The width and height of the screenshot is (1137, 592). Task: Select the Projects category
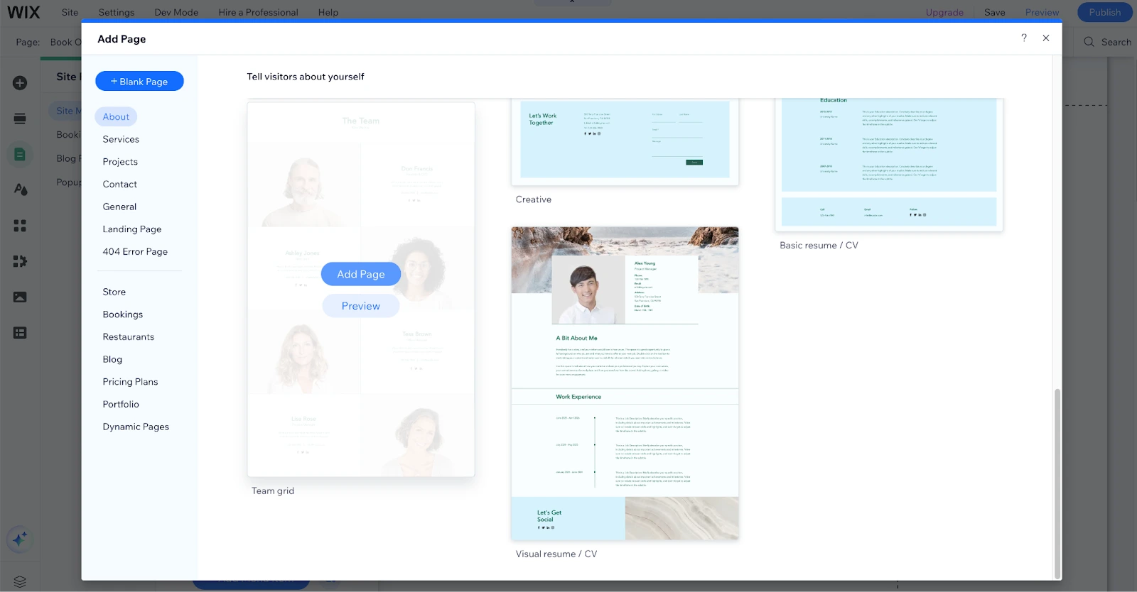point(120,162)
